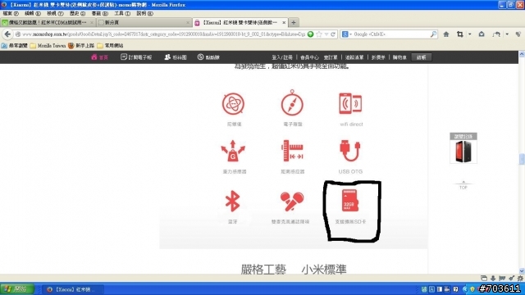Open the 工具 (Tools) menu
The image size is (525, 295).
pyautogui.click(x=122, y=13)
